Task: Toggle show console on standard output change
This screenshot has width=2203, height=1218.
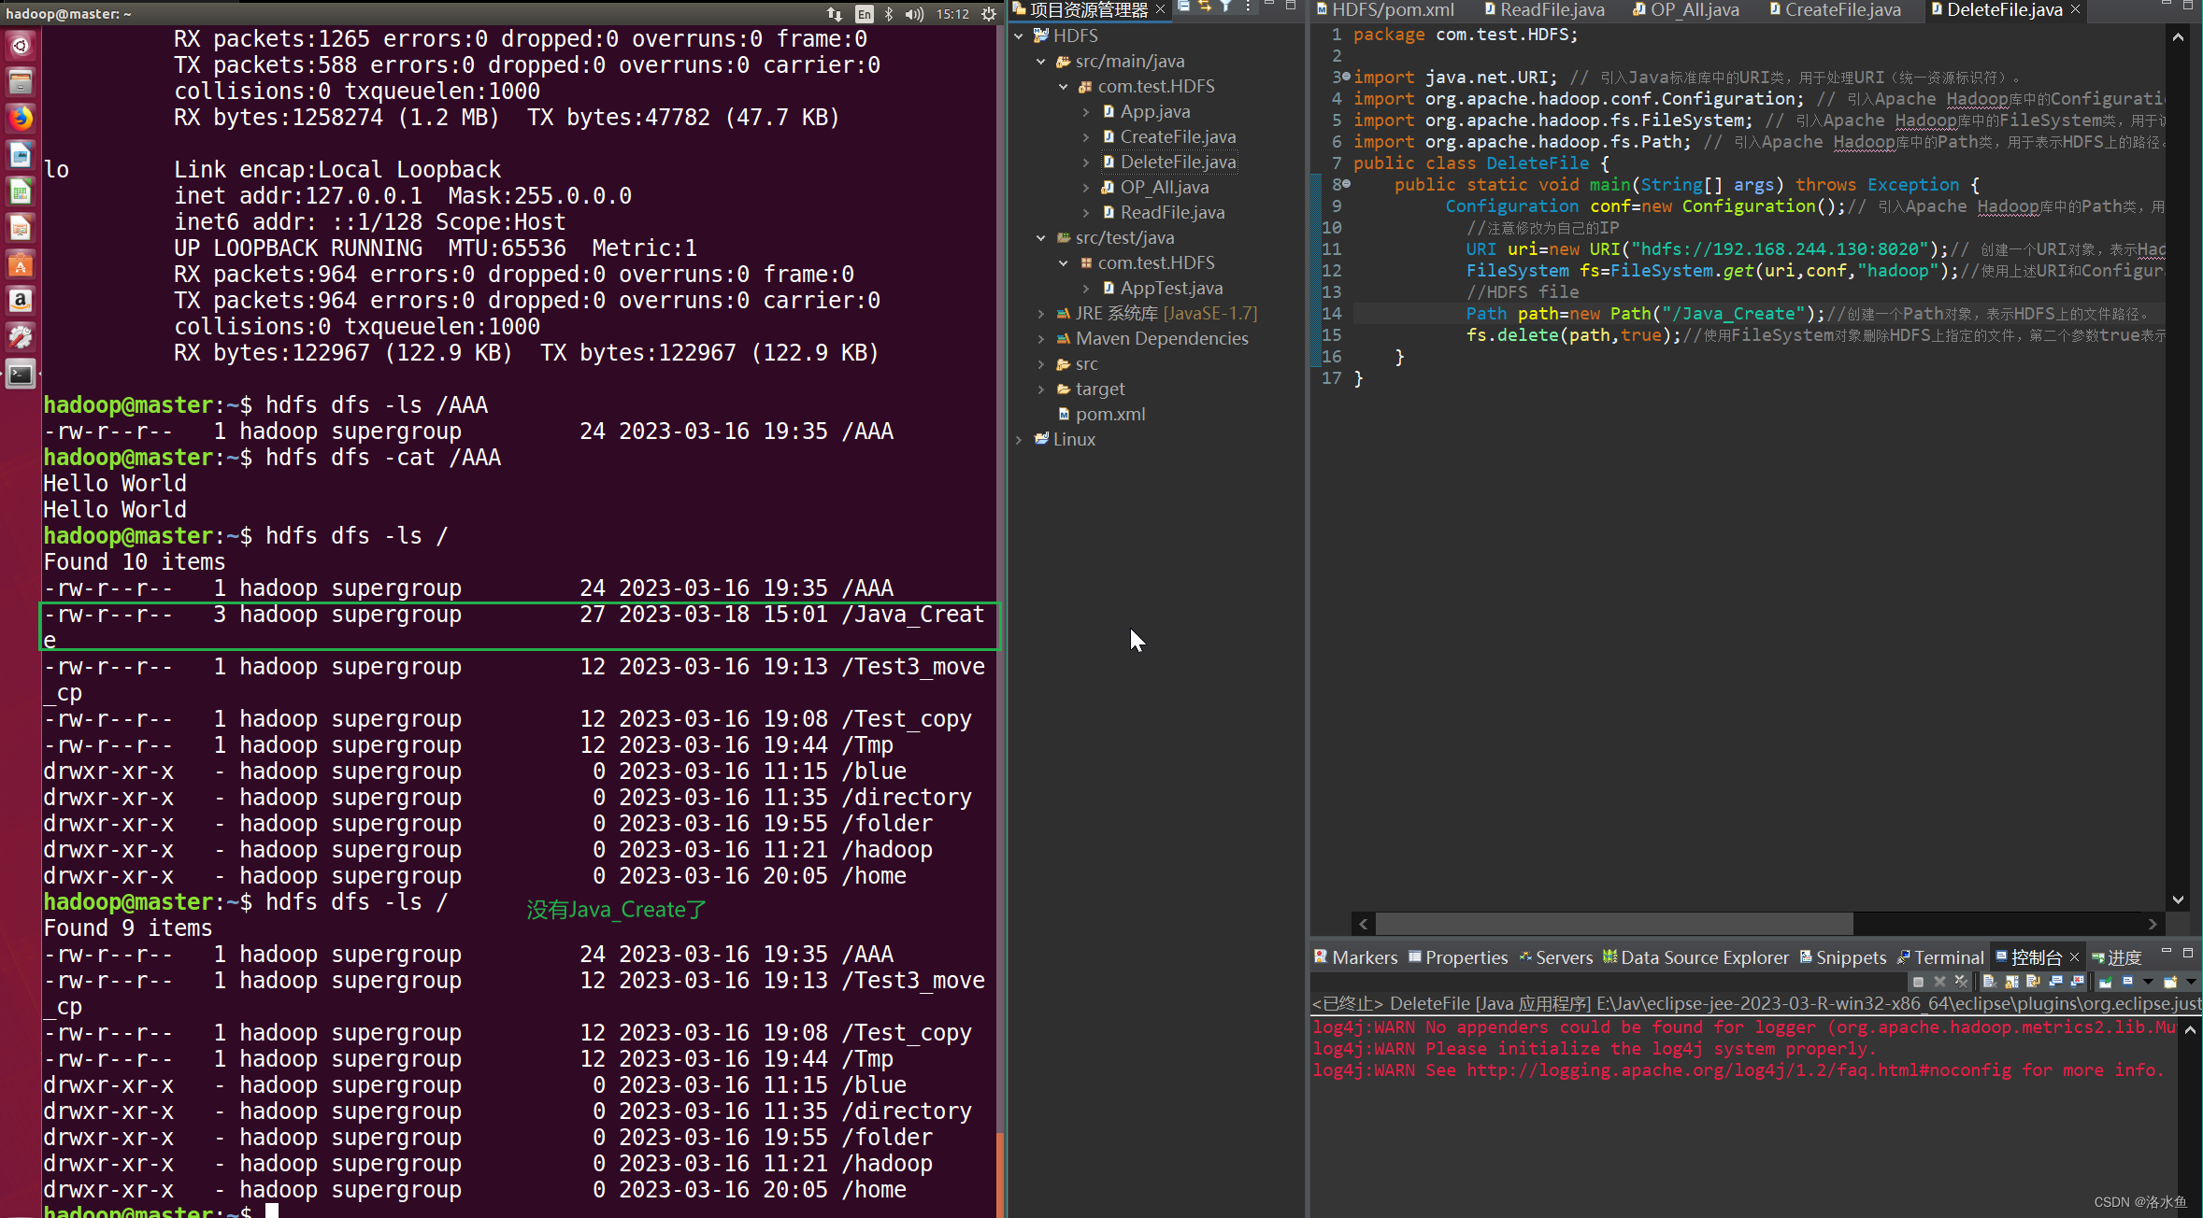Action: [x=2055, y=982]
